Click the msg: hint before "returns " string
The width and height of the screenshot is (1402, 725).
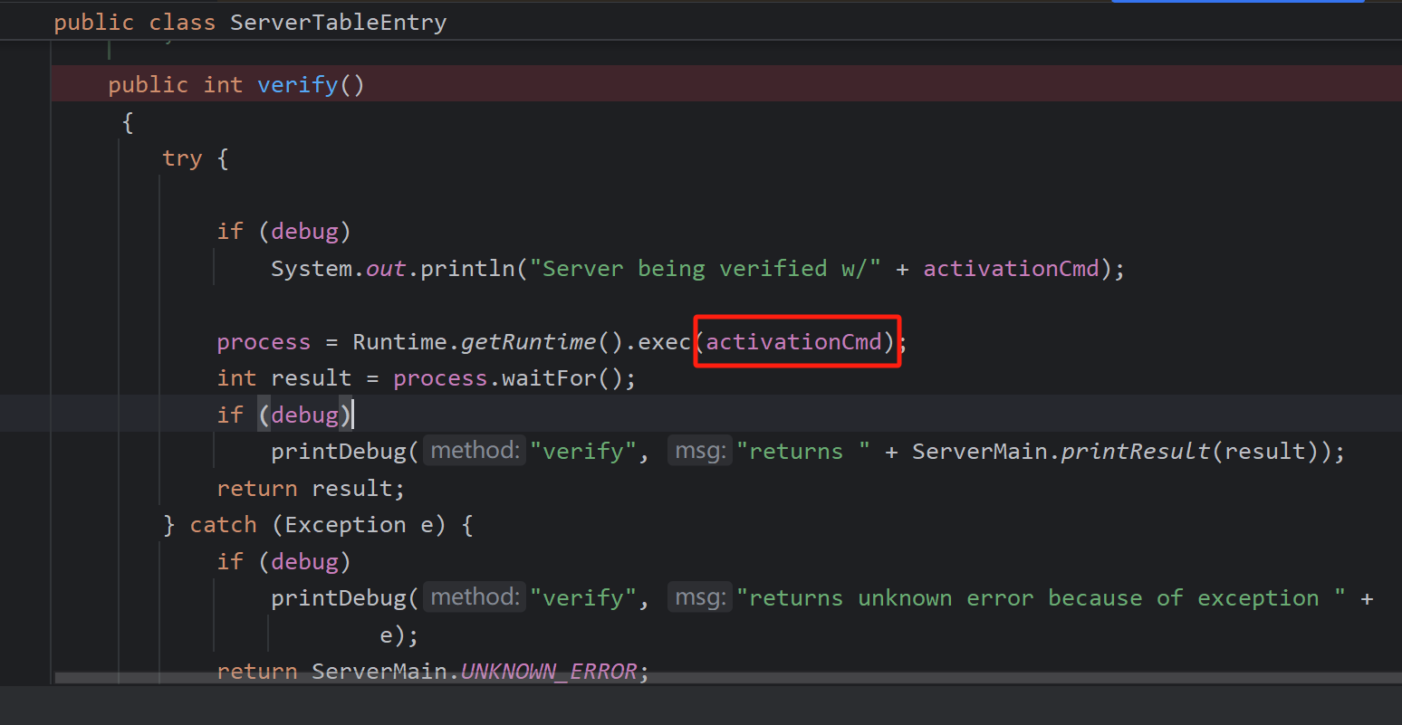[x=700, y=451]
